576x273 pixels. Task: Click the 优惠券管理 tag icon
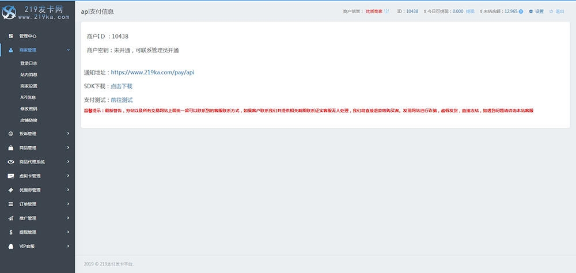coord(11,190)
